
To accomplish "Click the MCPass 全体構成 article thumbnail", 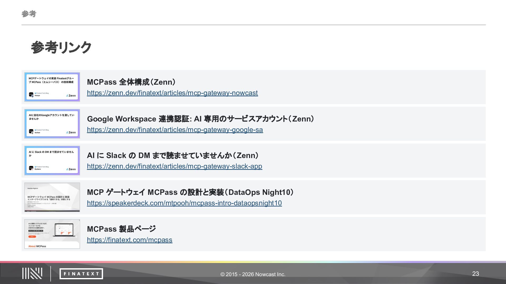I will coord(52,87).
